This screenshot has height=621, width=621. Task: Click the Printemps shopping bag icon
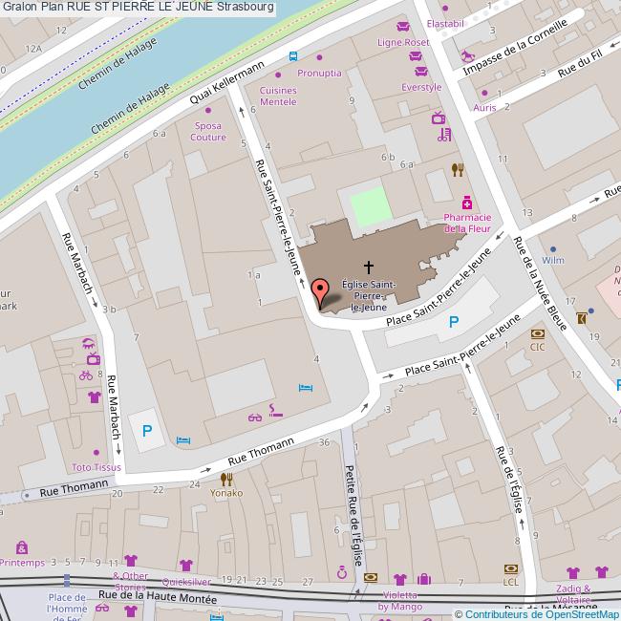coord(21,547)
